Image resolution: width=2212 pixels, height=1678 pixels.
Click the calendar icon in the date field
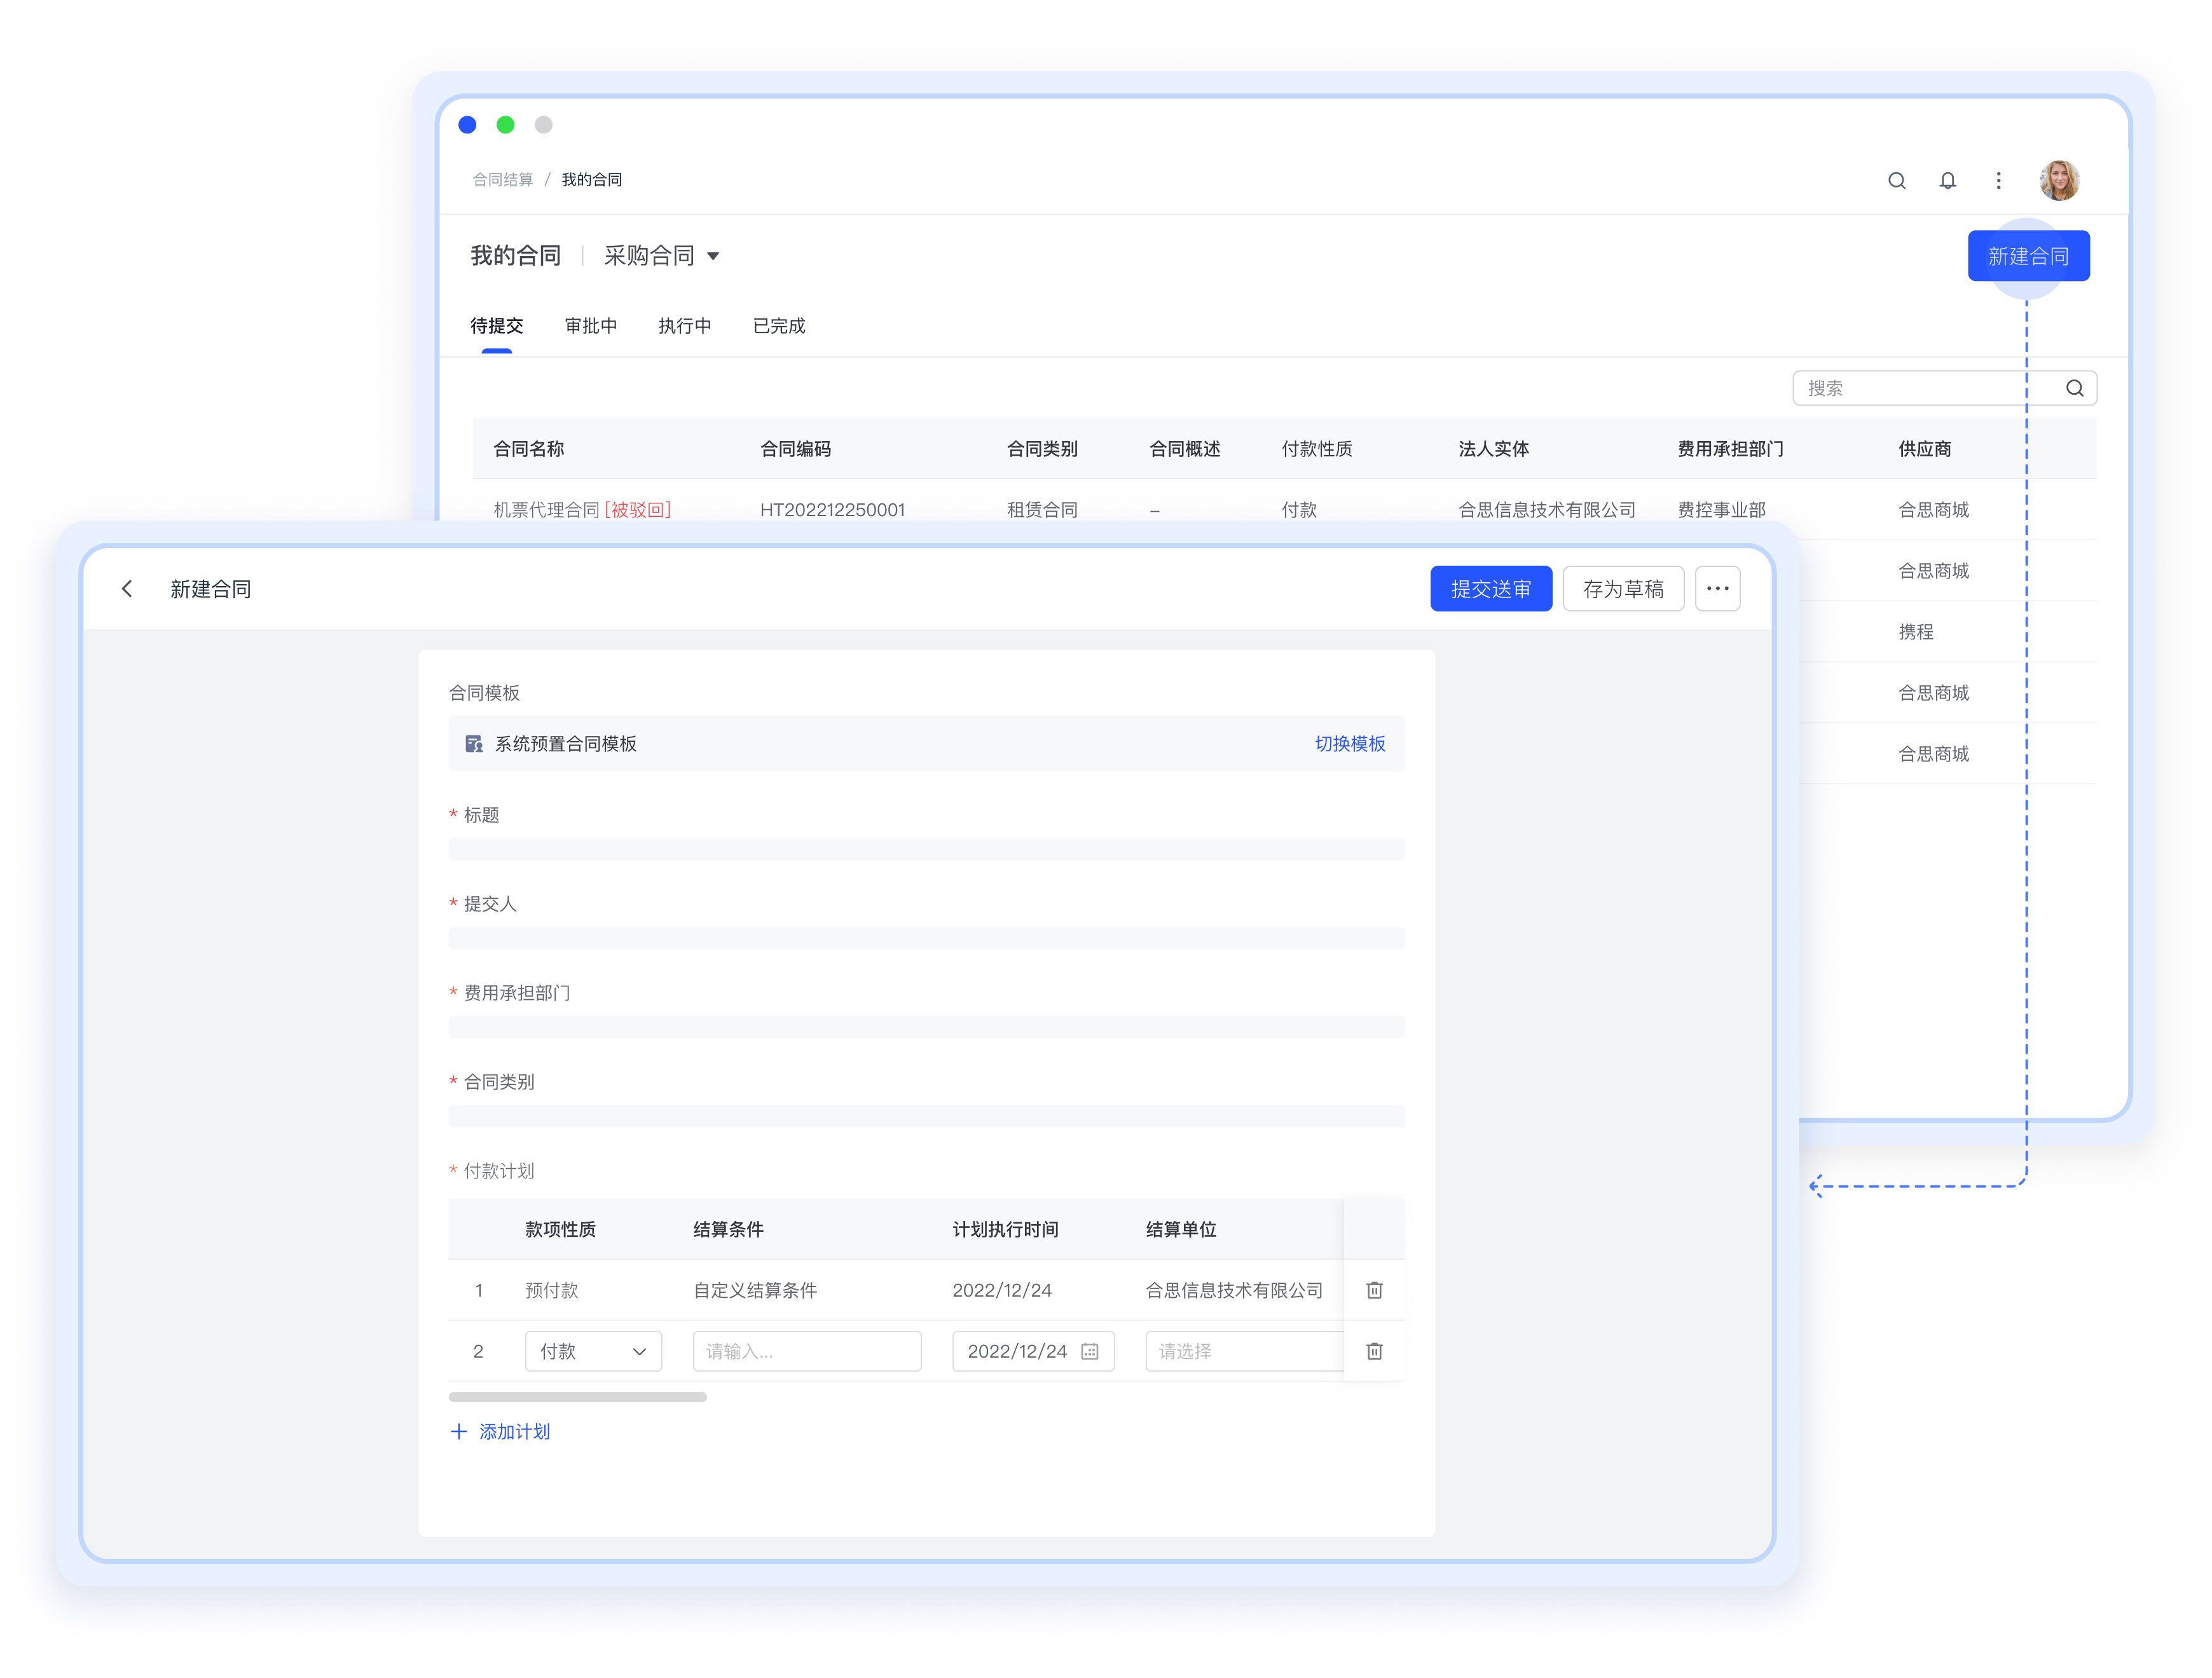pyautogui.click(x=1090, y=1351)
